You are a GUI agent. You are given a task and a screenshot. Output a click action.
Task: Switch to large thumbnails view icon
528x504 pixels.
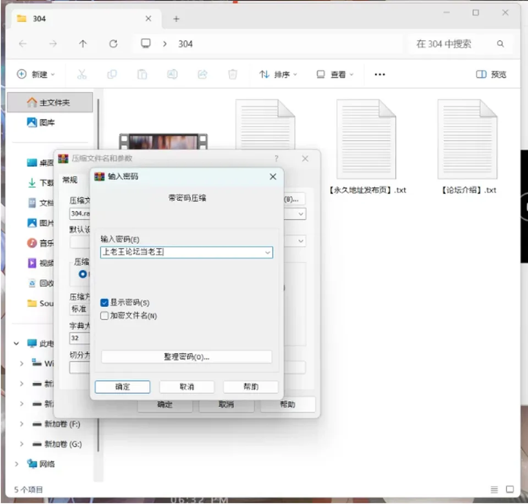510,490
